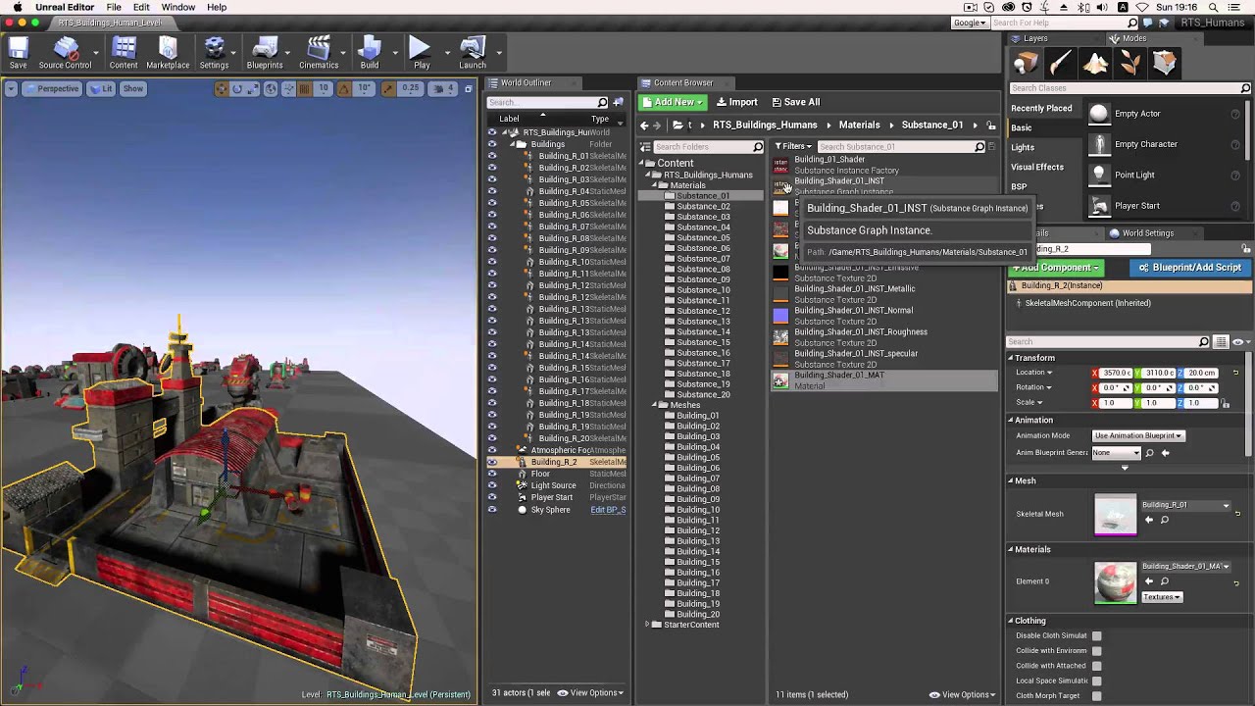Screen dimensions: 1255x706
Task: Open the Textures dropdown under Materials
Action: 1162,597
